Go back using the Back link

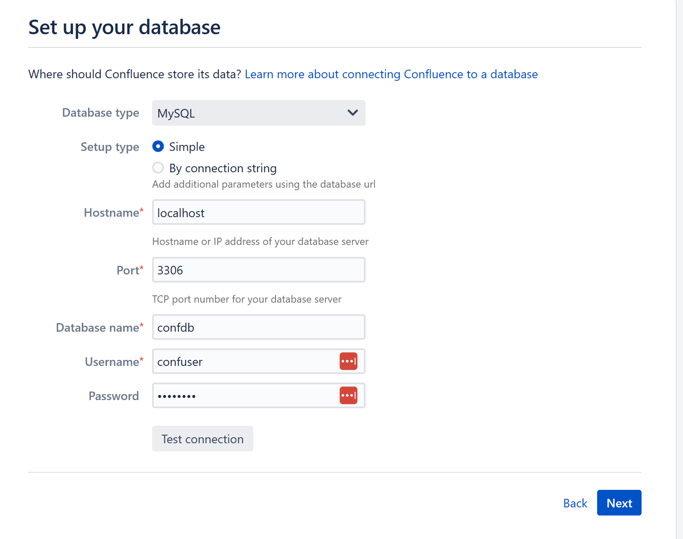pyautogui.click(x=575, y=503)
